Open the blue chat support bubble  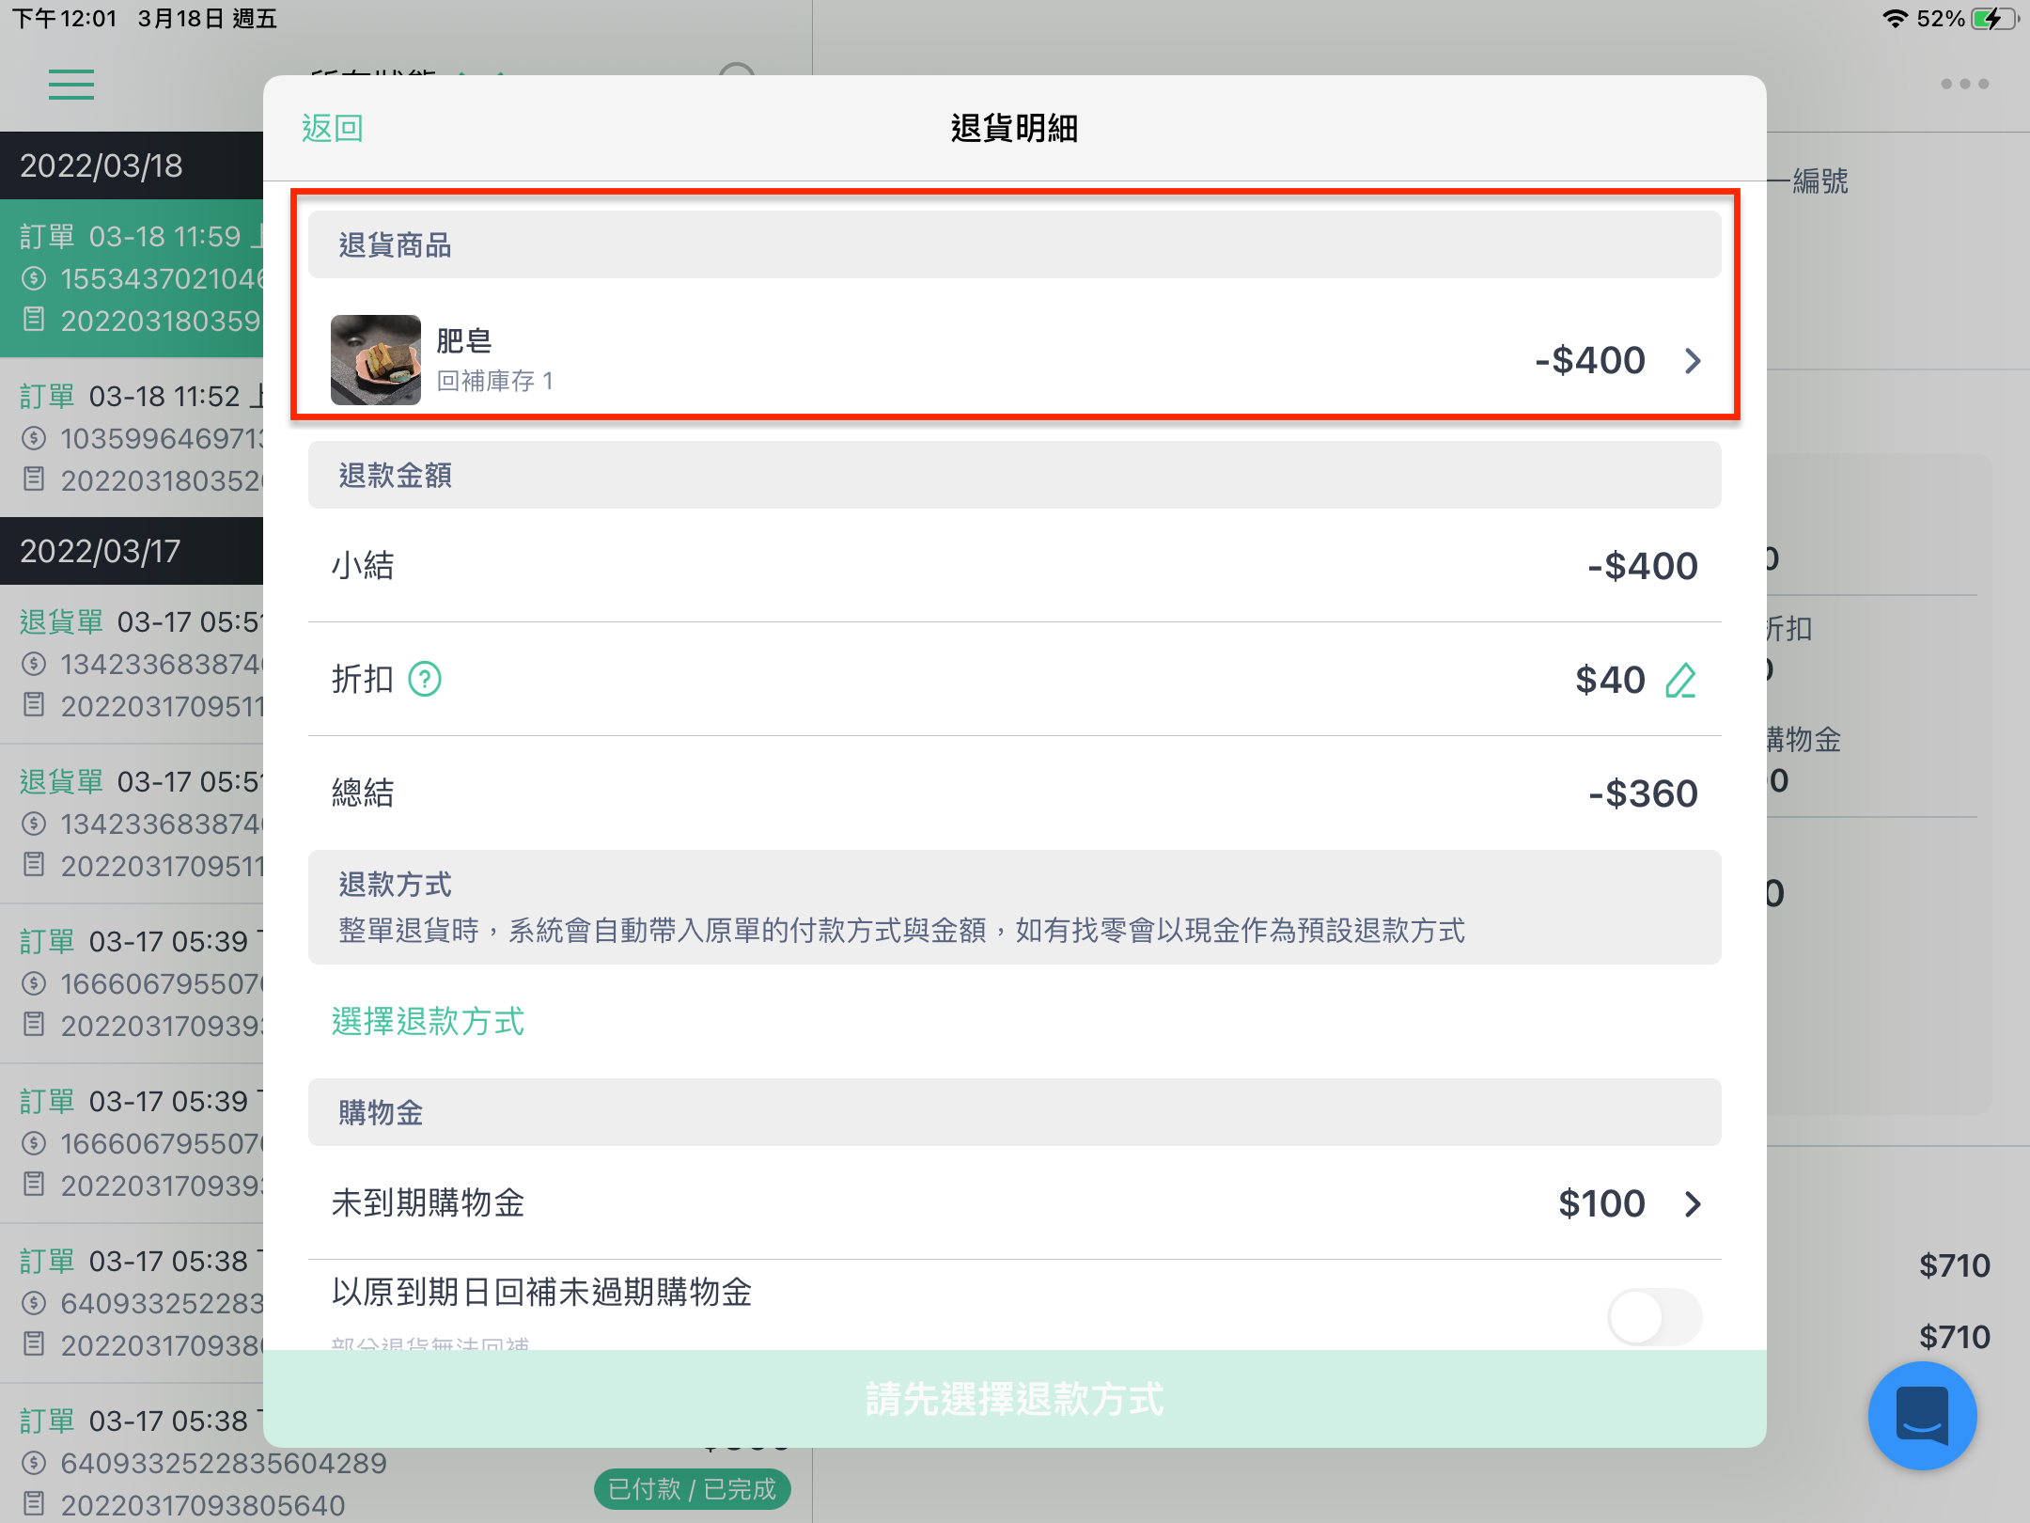pyautogui.click(x=1922, y=1416)
